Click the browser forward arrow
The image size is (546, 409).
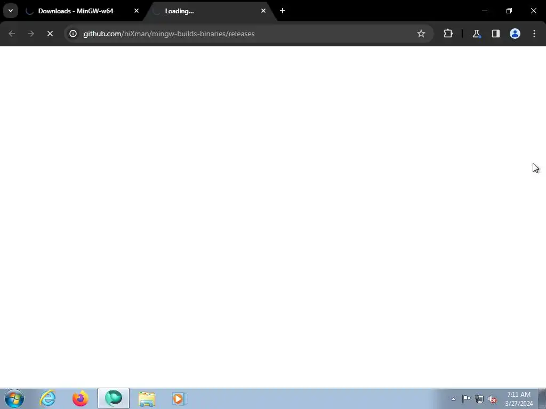pyautogui.click(x=30, y=34)
